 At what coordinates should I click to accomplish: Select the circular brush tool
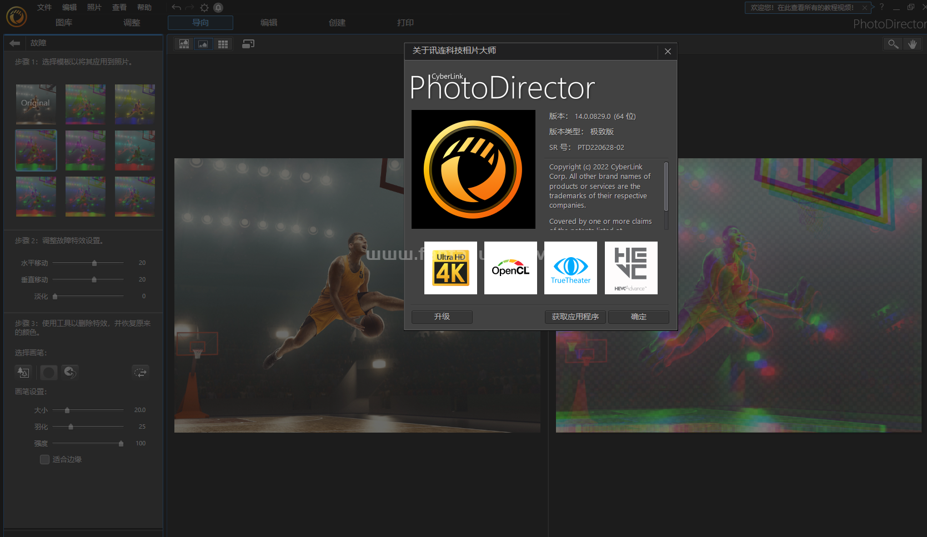tap(49, 372)
